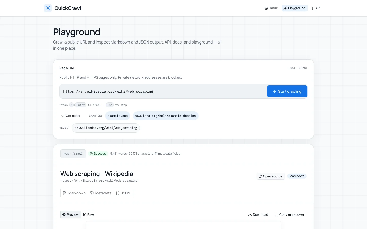This screenshot has height=229, width=367.
Task: Click the Success status badge
Action: point(98,154)
